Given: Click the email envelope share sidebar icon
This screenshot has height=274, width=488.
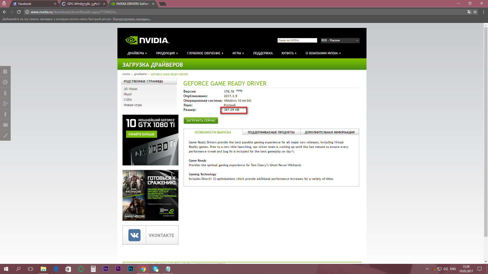Looking at the screenshot, I should (x=5, y=125).
